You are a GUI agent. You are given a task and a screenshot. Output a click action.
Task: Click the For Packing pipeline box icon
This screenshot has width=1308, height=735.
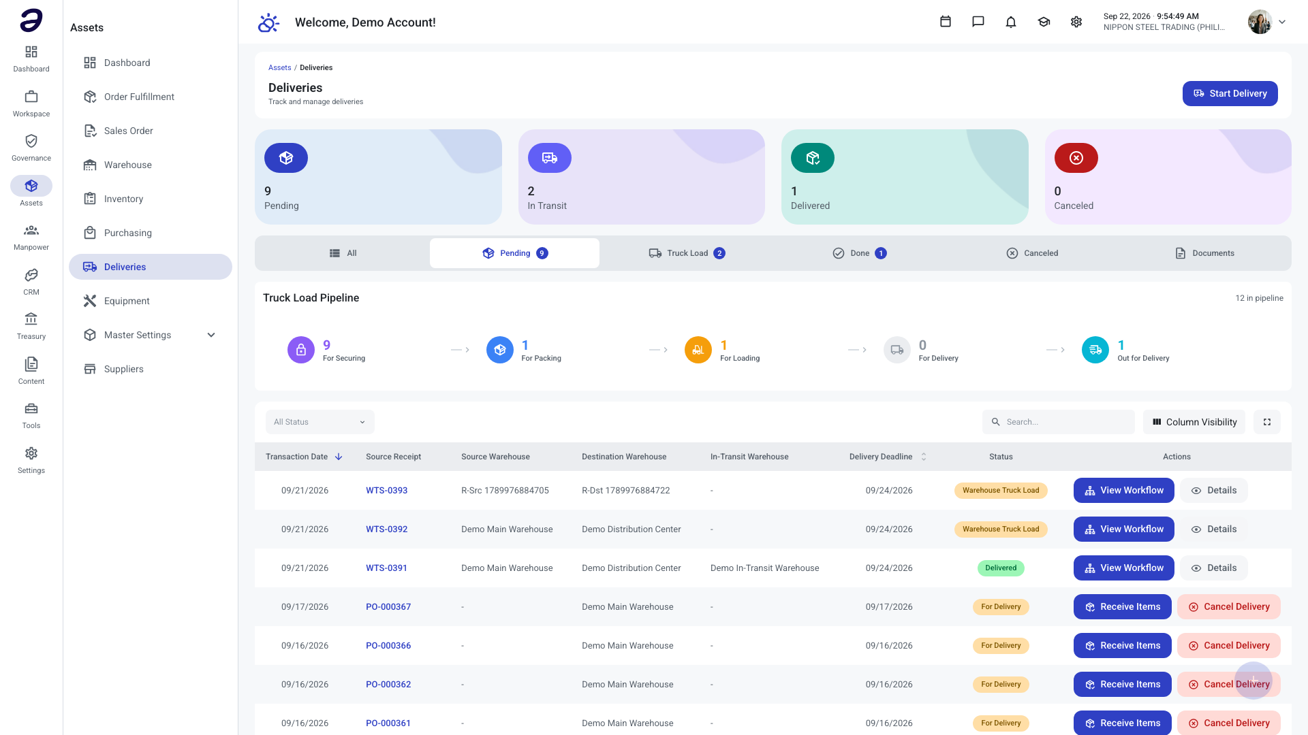[500, 350]
